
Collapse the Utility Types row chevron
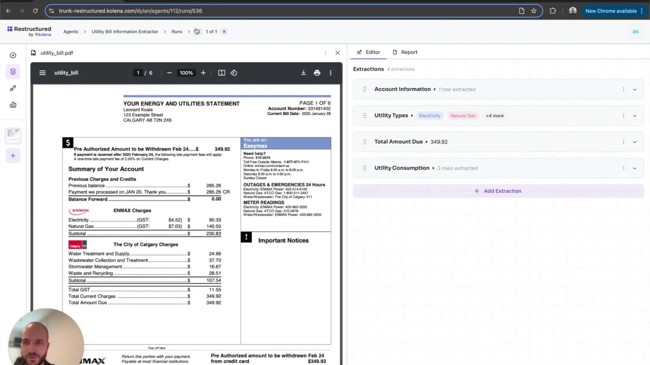click(x=634, y=115)
